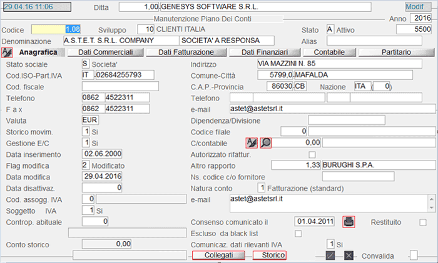This screenshot has width=438, height=263.
Task: Tick the Restituito checkbox
Action: pos(423,222)
